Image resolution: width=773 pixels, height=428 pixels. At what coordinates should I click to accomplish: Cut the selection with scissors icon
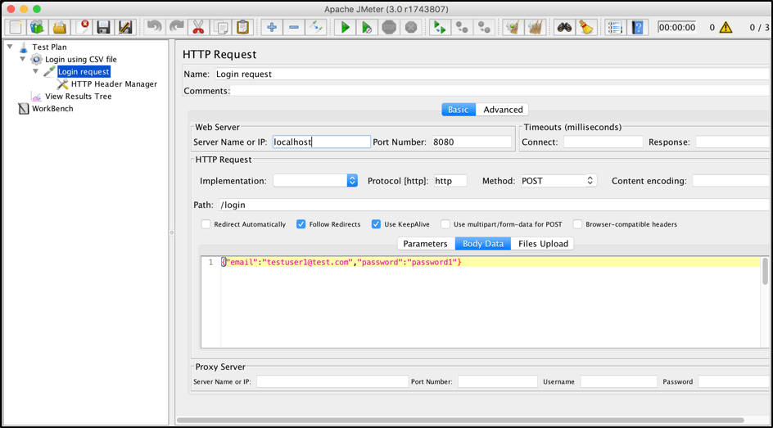[x=198, y=27]
